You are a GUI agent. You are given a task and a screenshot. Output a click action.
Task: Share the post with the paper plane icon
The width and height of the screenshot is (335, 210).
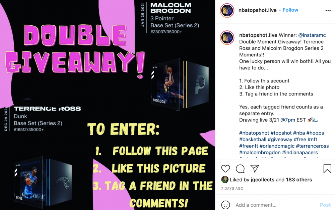click(x=255, y=169)
